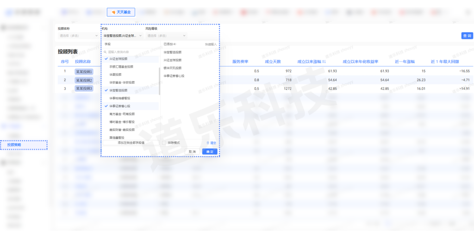Click the trash icon next to 清空

coord(208,143)
